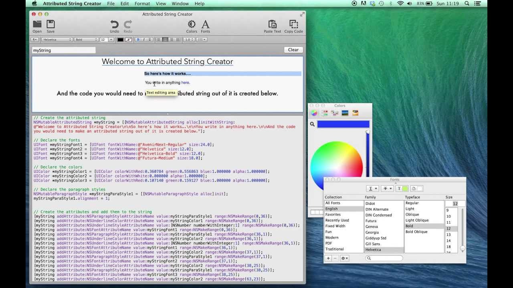Select Georgia in the Family list
513x288 pixels.
coord(372,232)
